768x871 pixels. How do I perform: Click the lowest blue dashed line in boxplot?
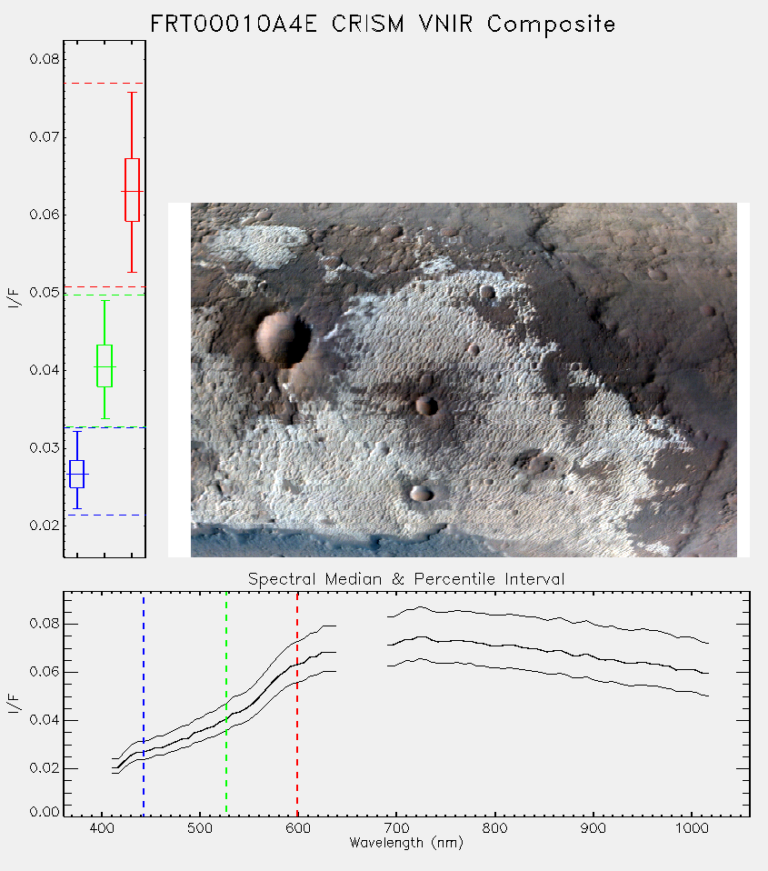(105, 515)
